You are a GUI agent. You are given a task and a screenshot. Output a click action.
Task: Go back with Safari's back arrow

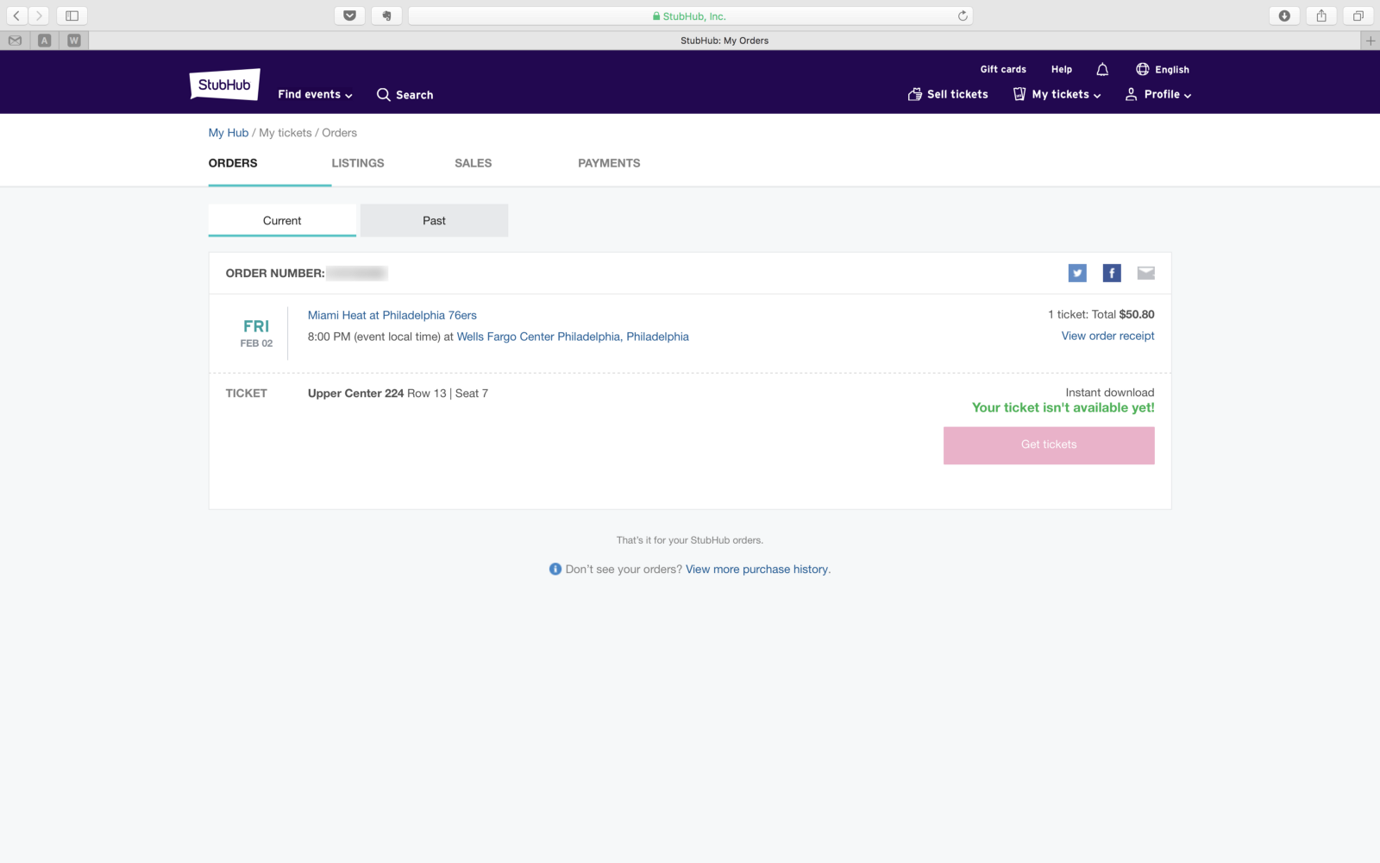pos(16,16)
